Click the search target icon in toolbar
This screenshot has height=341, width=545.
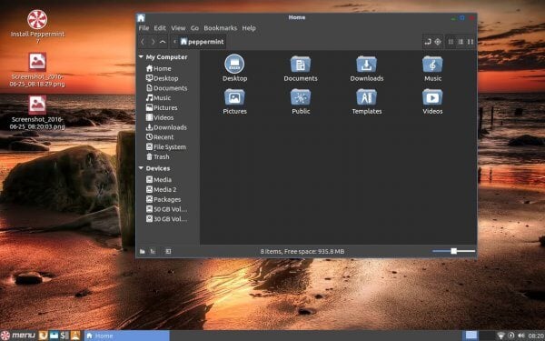[x=438, y=42]
